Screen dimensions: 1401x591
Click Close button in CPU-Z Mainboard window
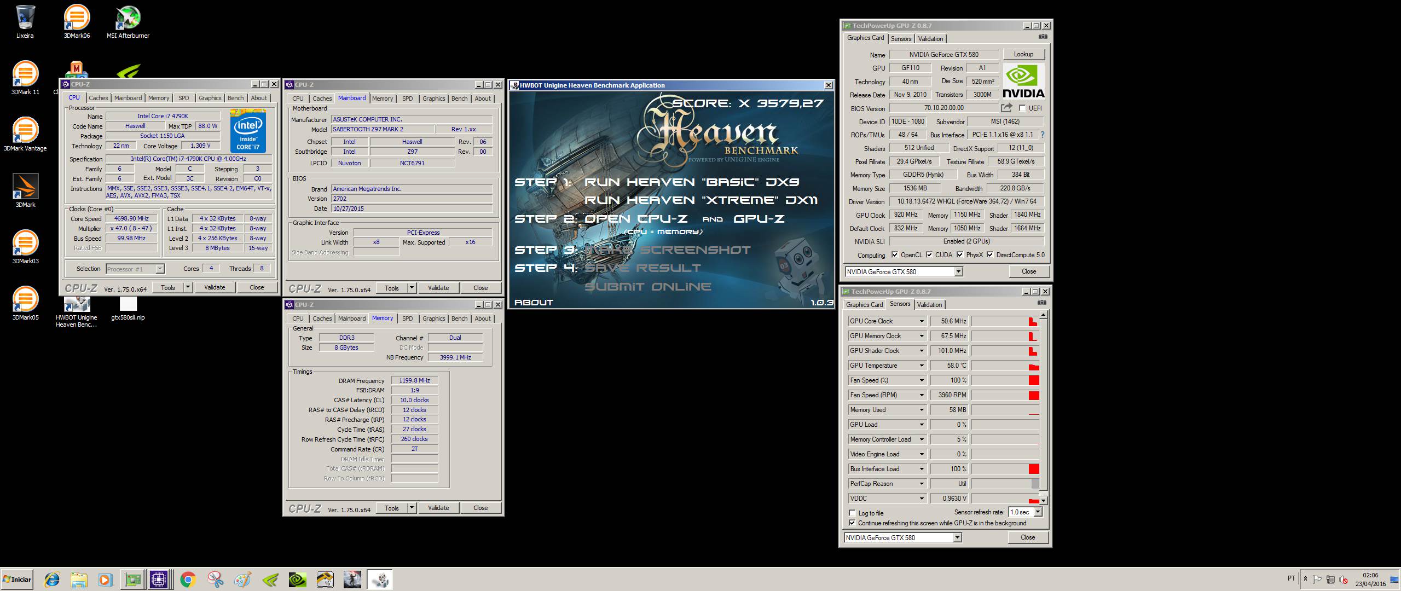coord(480,288)
